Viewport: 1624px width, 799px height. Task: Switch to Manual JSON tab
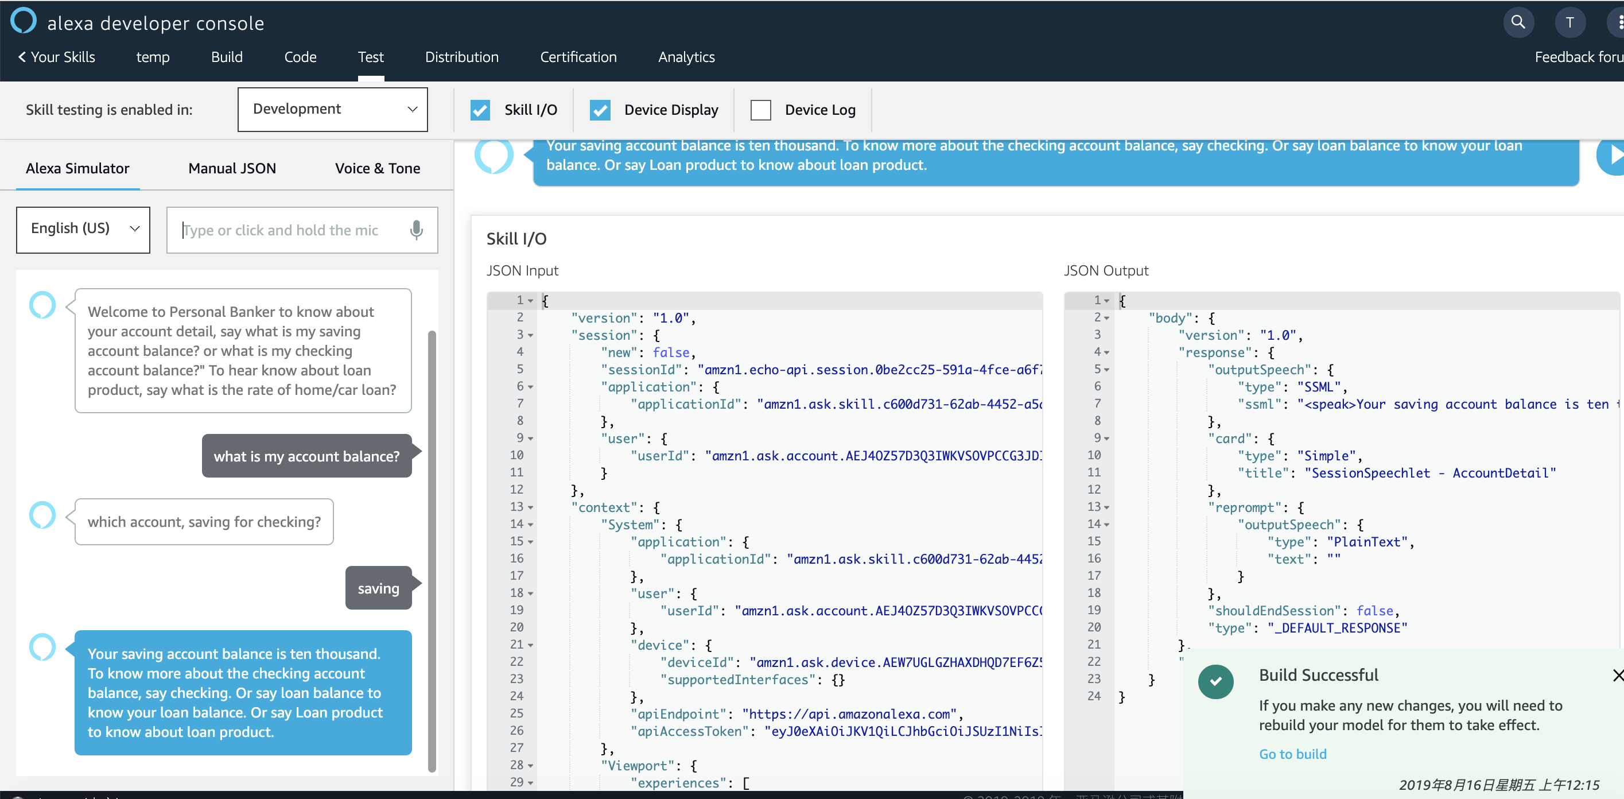232,168
